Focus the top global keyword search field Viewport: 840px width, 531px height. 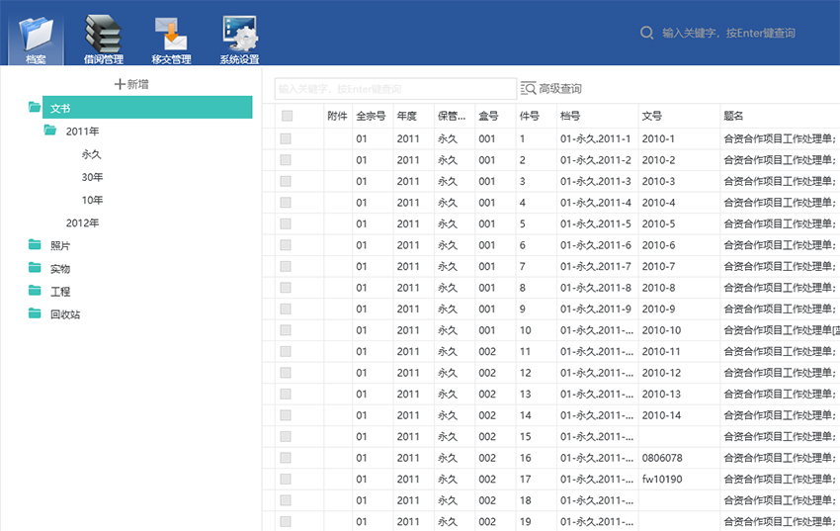728,33
